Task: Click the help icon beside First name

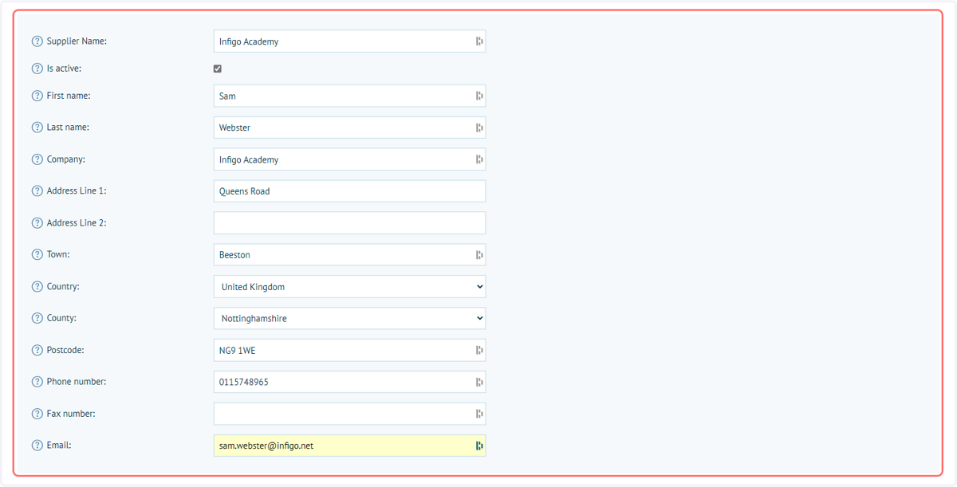Action: point(37,96)
